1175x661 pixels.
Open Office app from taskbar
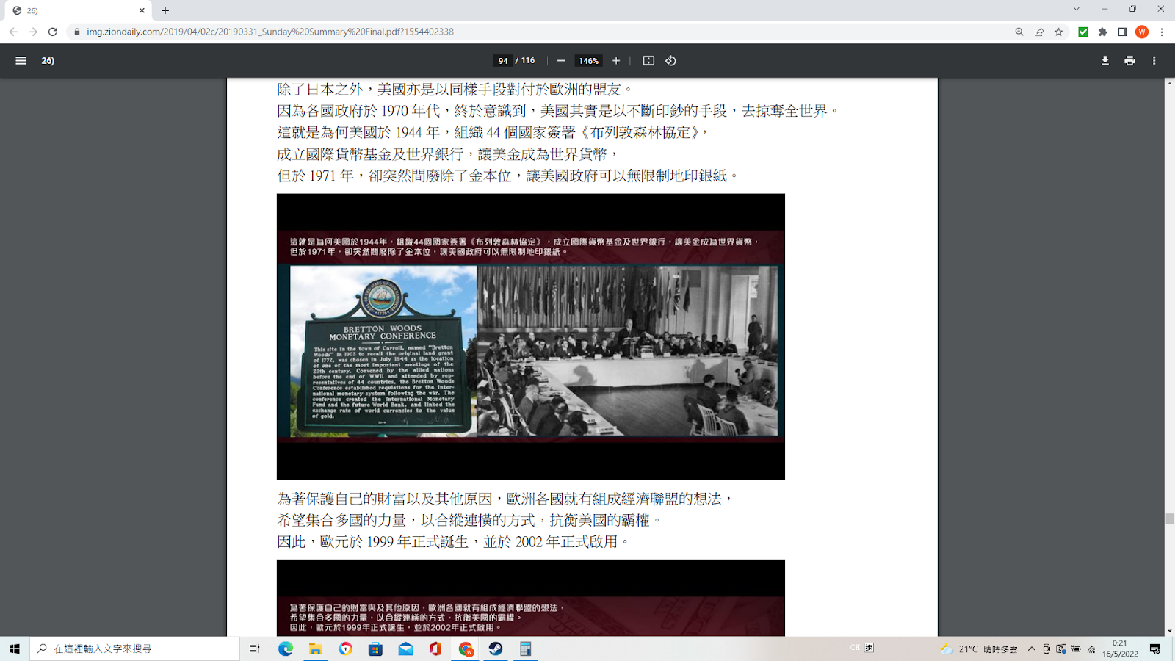pyautogui.click(x=435, y=649)
